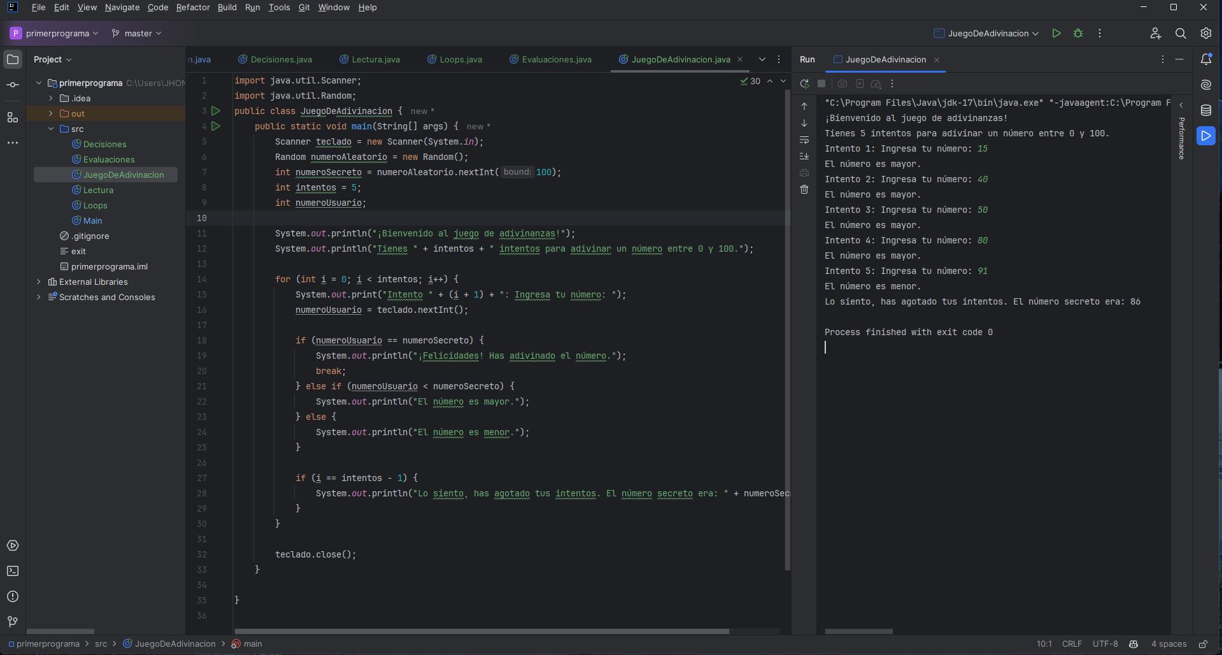Screen dimensions: 1222x655
Task: Open the Structure tool window icon
Action: (13, 118)
